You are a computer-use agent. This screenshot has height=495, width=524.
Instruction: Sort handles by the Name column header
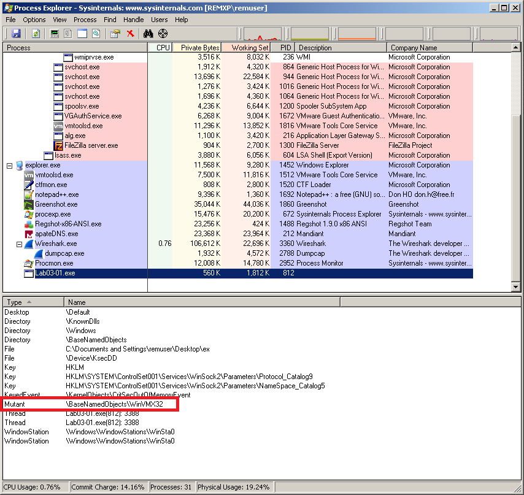tap(202, 302)
